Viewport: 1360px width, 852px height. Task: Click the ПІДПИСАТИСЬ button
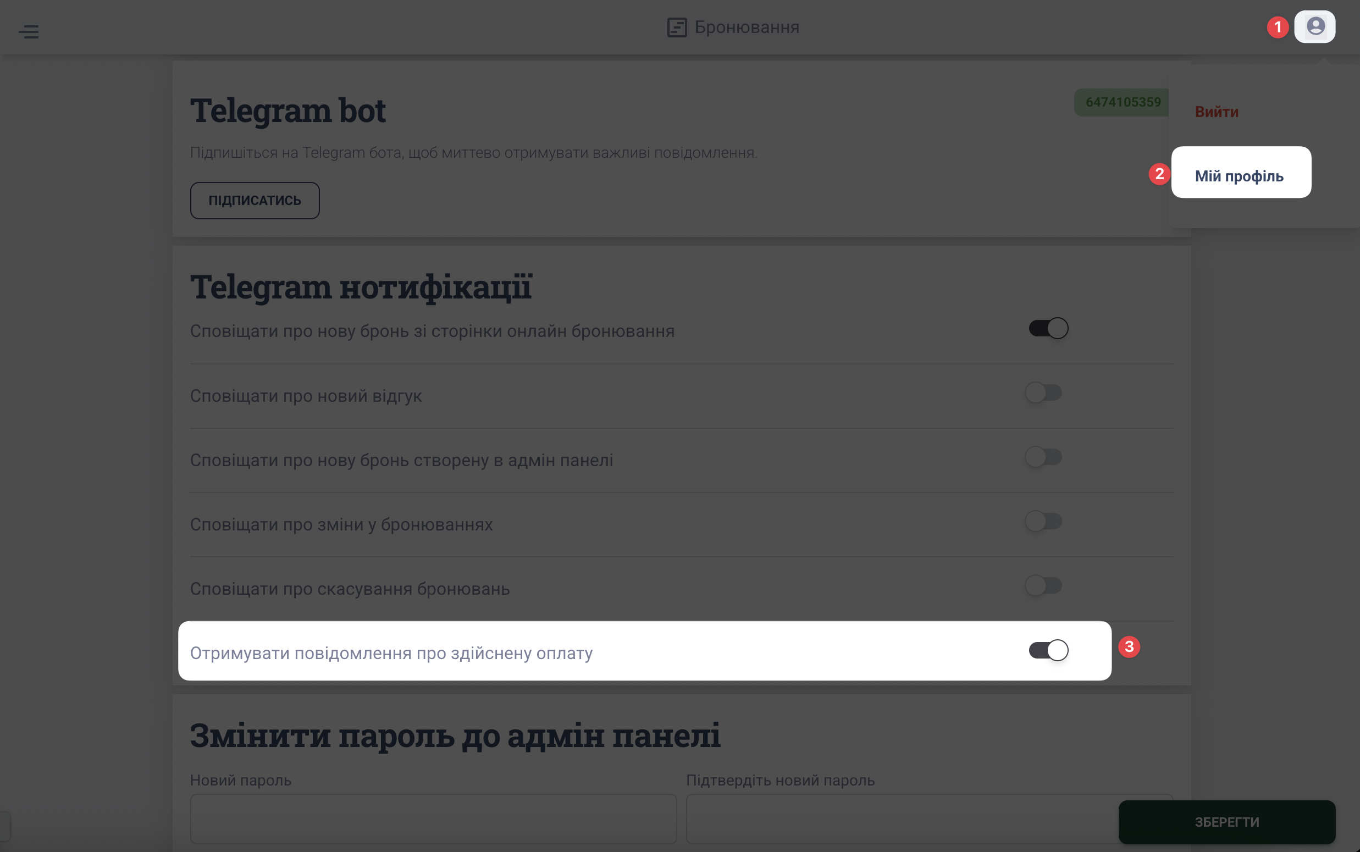(x=255, y=201)
